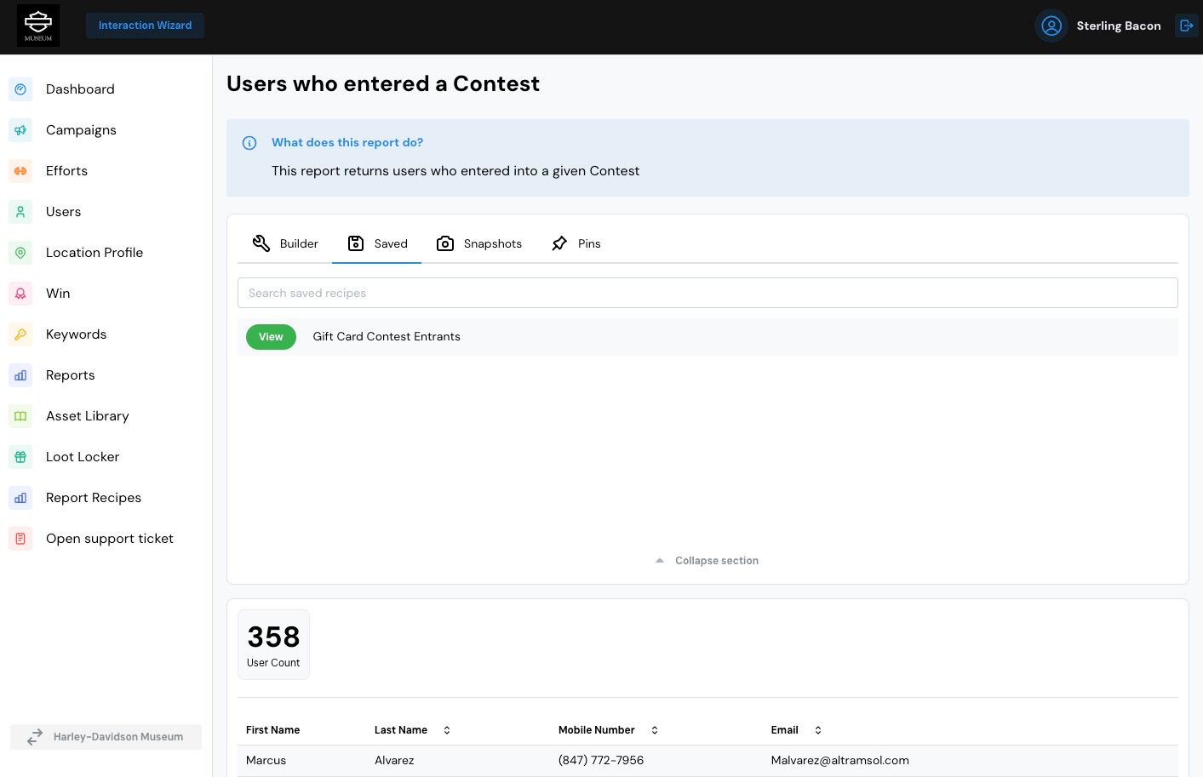Click the Loot Locker gift icon
Screen dimensions: 1203x777
(x=20, y=457)
